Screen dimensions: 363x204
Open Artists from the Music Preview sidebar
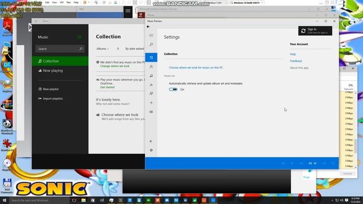coord(151,67)
